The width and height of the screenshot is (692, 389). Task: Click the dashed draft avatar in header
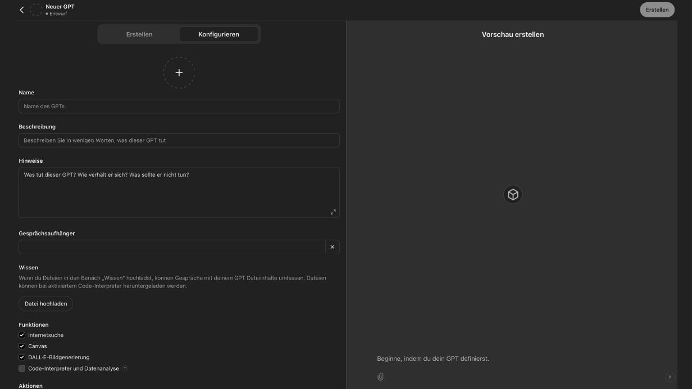tap(36, 10)
